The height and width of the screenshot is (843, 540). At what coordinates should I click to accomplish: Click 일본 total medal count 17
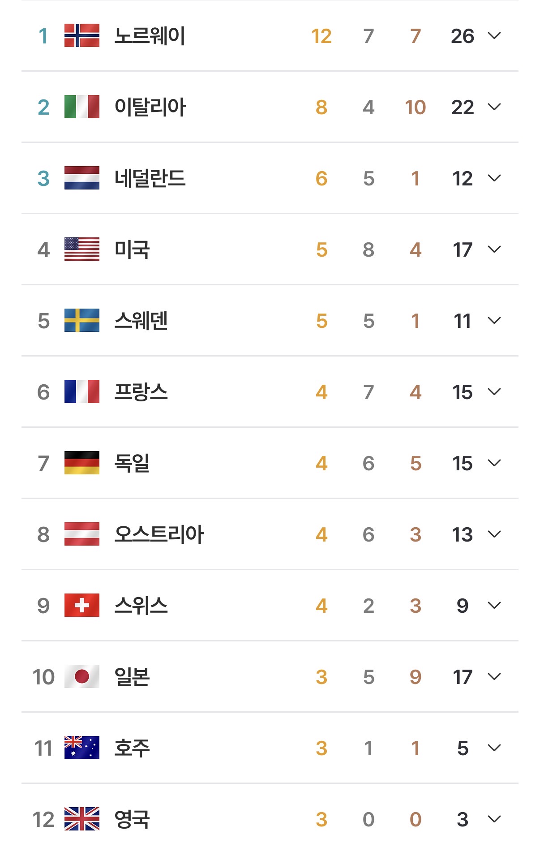click(463, 677)
